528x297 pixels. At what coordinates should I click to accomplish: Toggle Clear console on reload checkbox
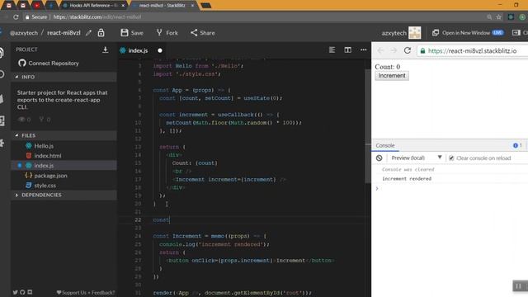pos(451,158)
